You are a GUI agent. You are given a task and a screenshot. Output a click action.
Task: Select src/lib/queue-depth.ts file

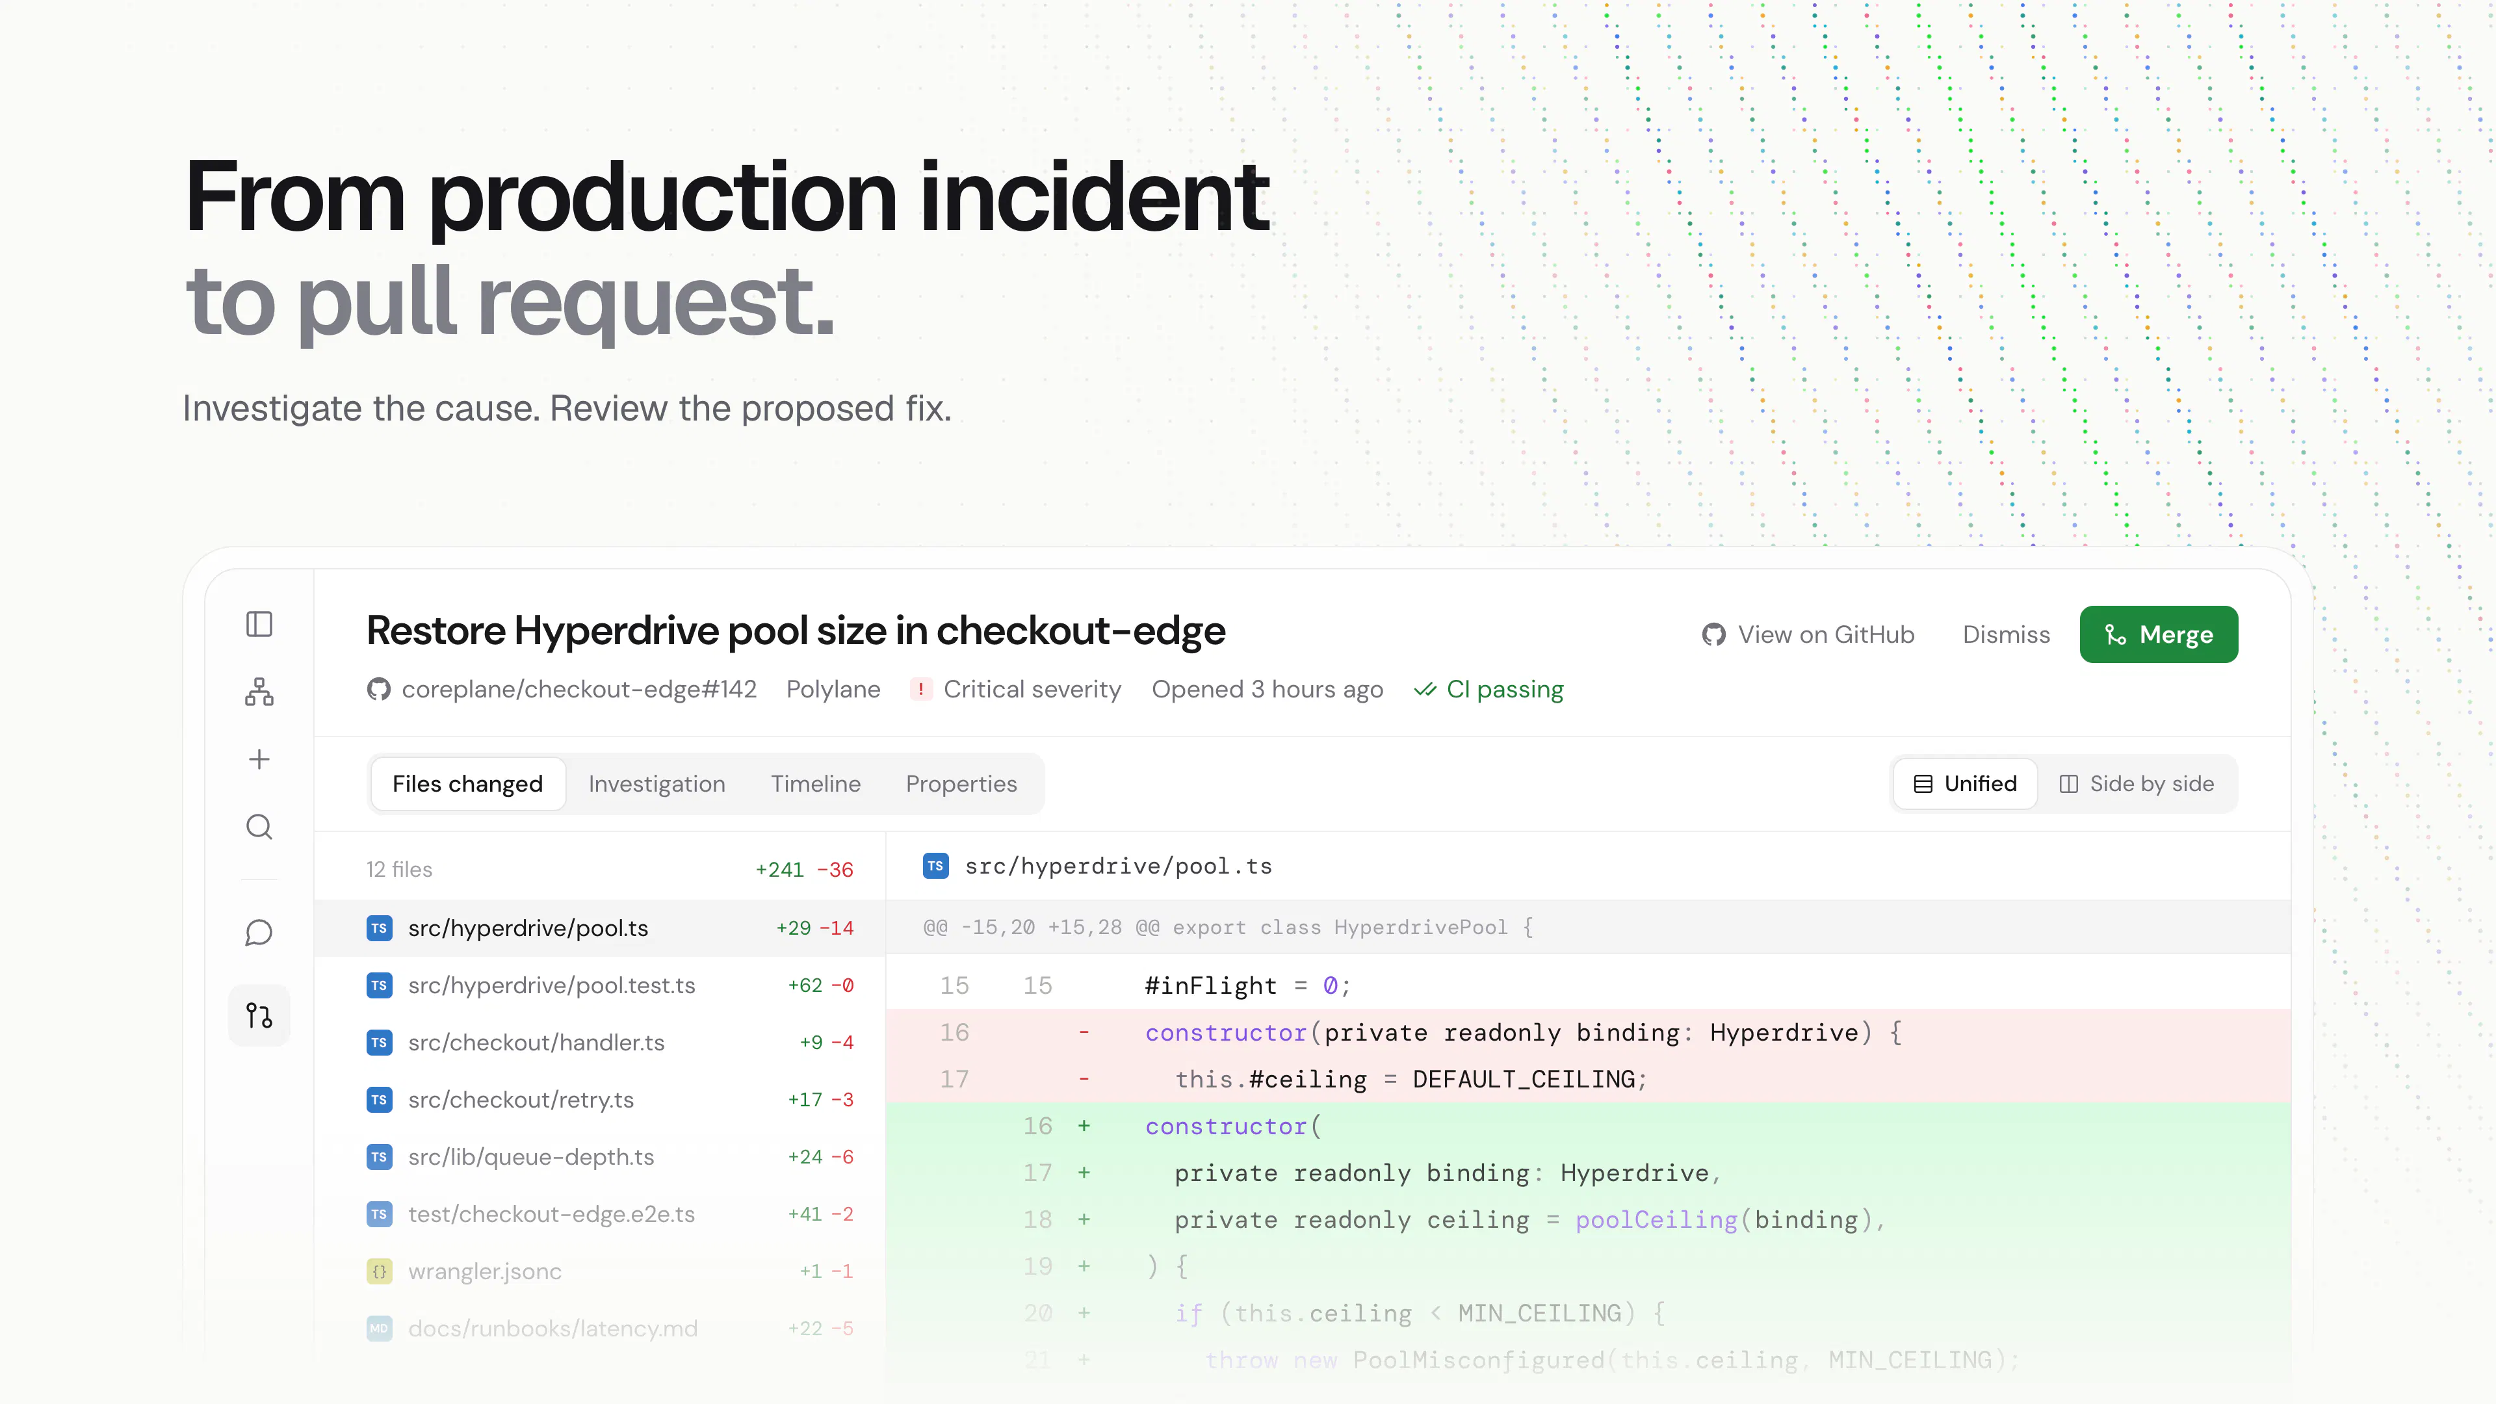(600, 1157)
